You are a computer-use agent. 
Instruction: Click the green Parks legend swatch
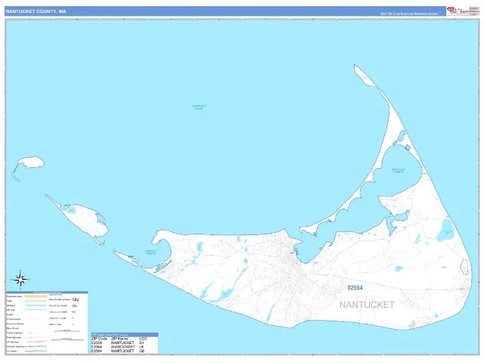[x=36, y=301]
